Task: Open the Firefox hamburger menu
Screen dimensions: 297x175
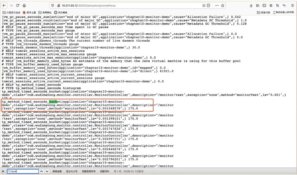Action: tap(292, 5)
